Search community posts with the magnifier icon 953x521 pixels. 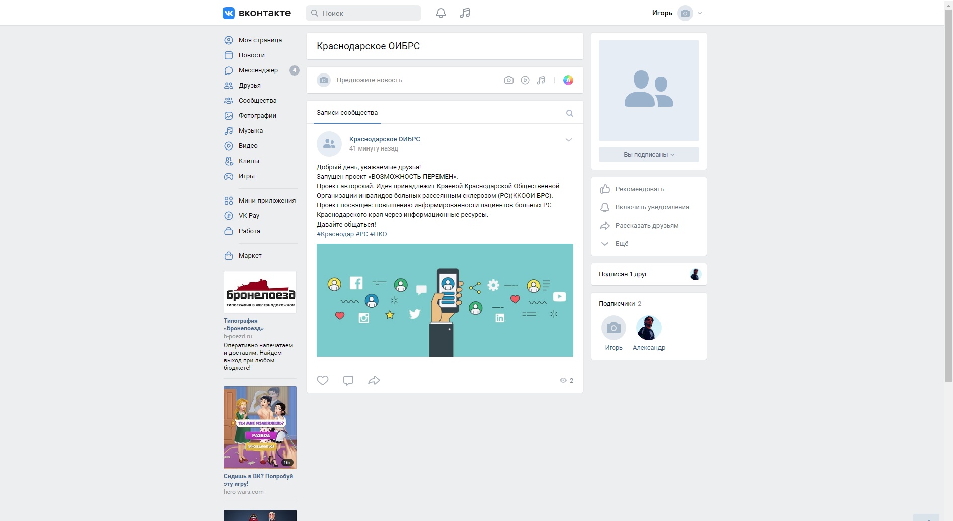click(x=569, y=113)
